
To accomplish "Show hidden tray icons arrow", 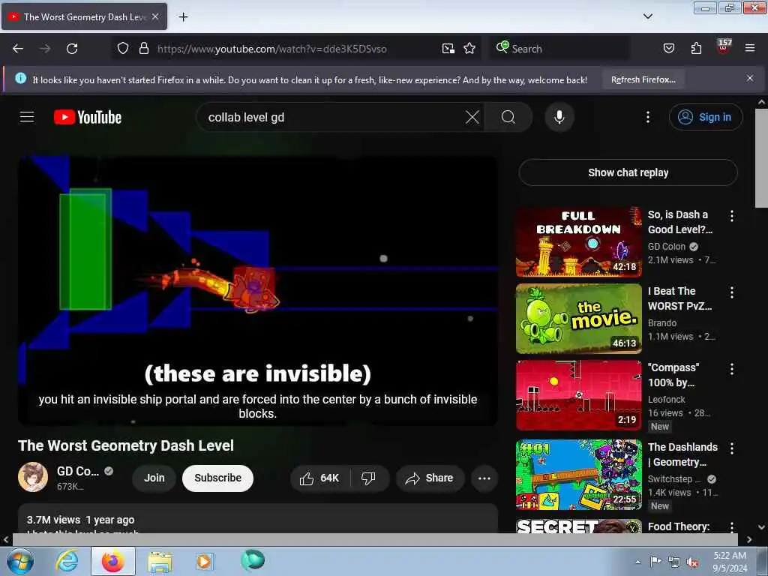I will tap(637, 562).
